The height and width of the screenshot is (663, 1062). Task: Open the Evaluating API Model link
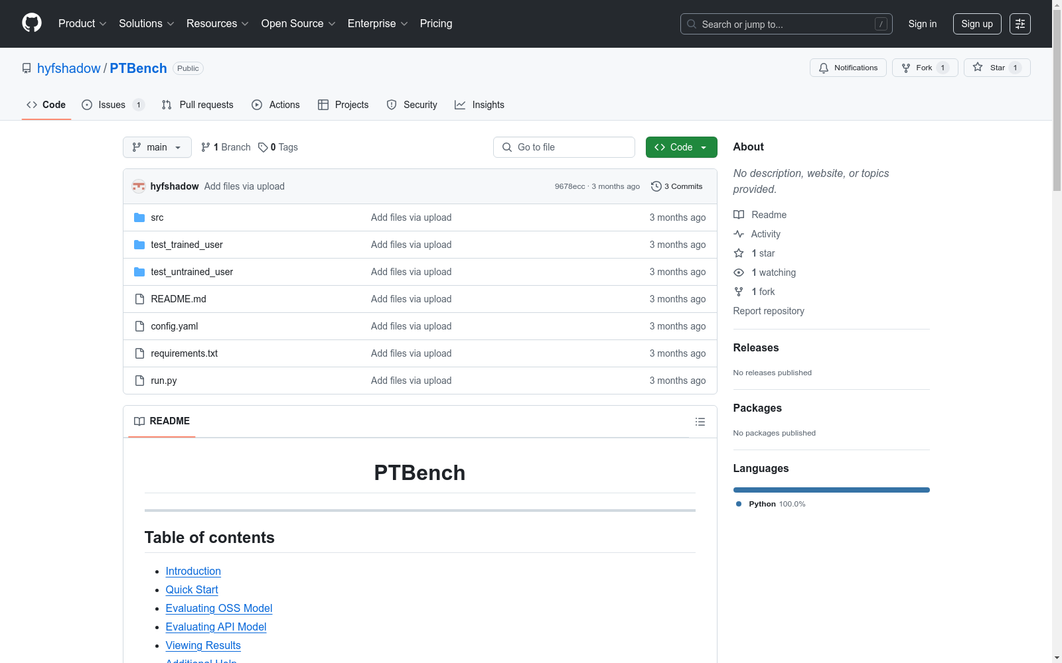pyautogui.click(x=216, y=627)
